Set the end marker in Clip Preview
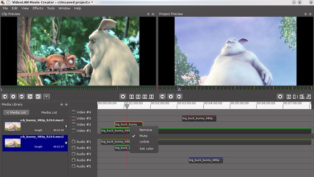Viewport: 314px width, 177px height. click(38, 97)
